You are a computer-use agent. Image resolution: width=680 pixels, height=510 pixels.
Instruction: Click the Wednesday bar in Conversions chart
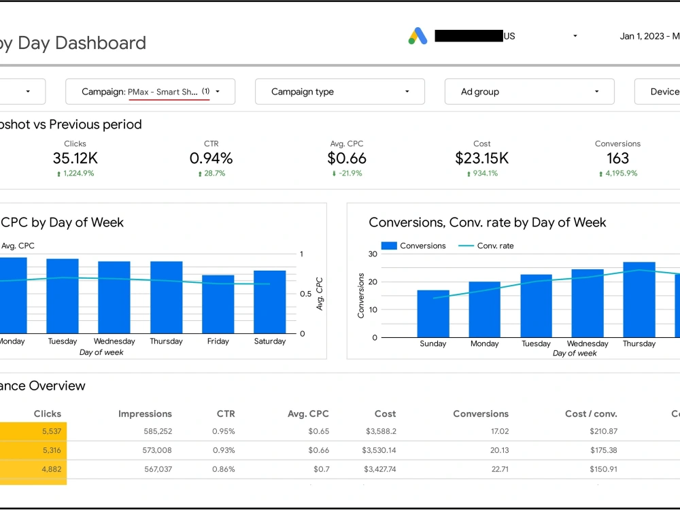[588, 303]
